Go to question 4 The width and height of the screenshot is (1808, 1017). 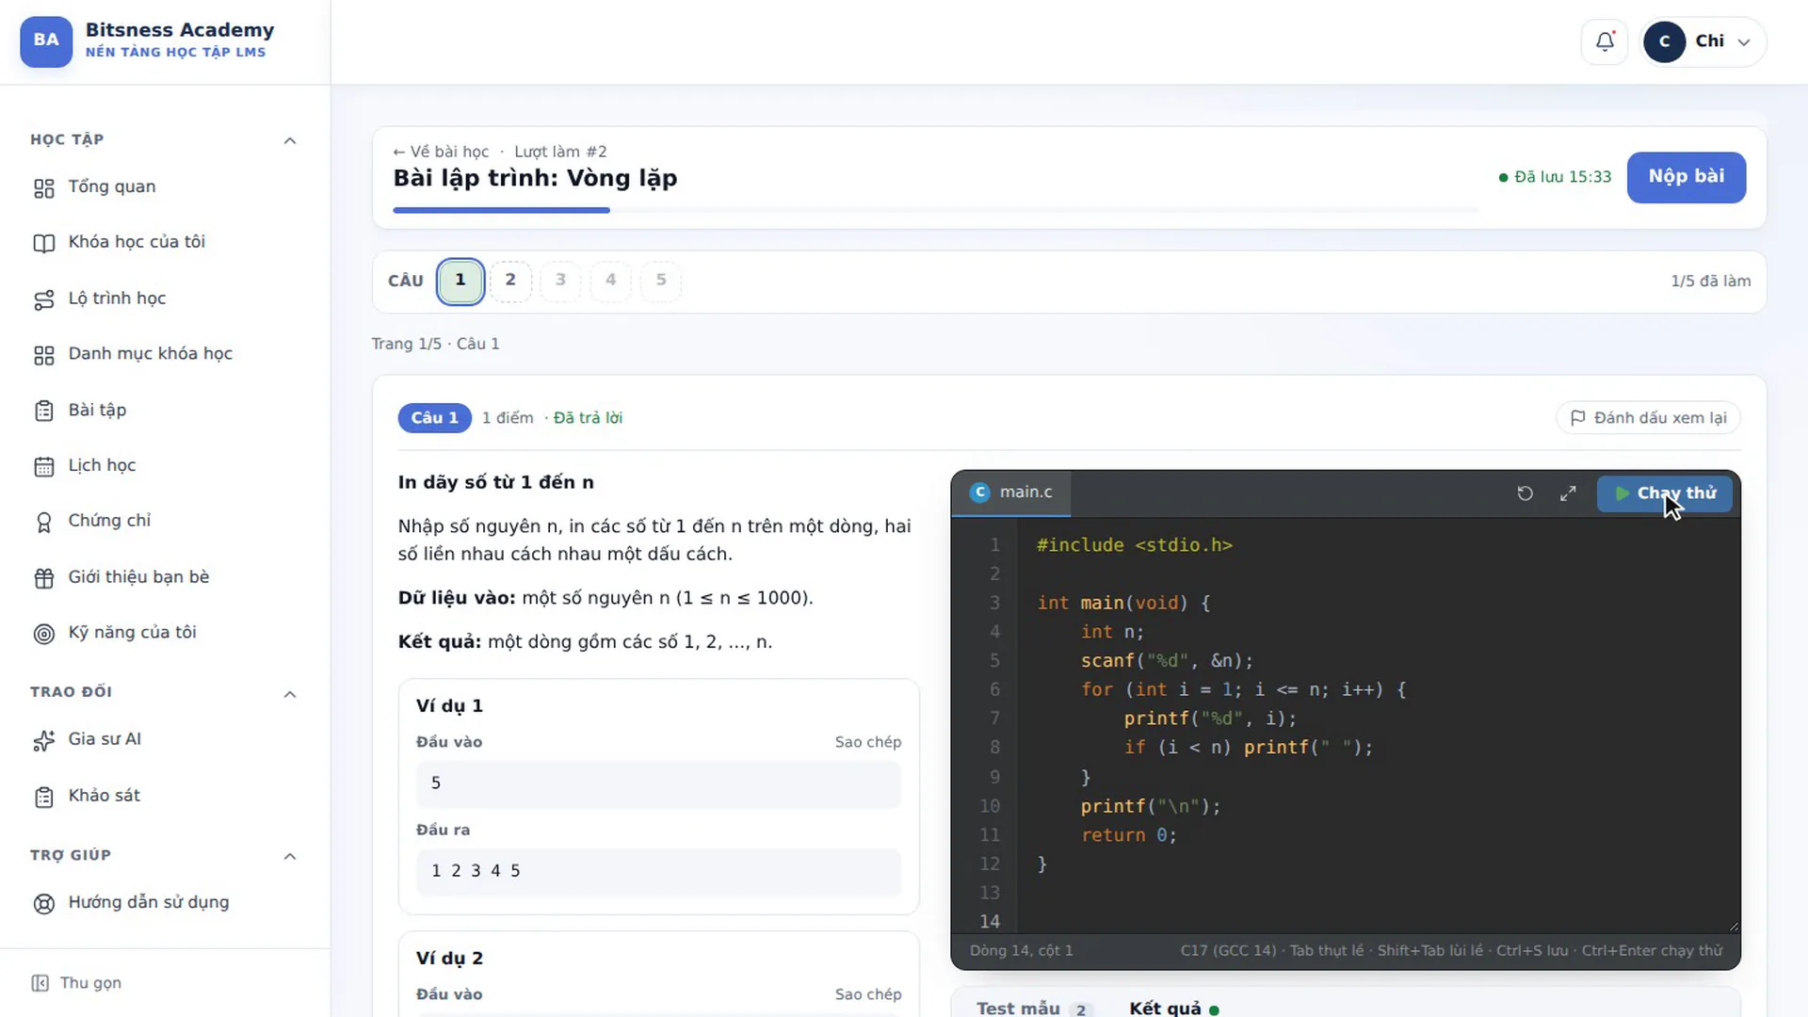tap(611, 281)
